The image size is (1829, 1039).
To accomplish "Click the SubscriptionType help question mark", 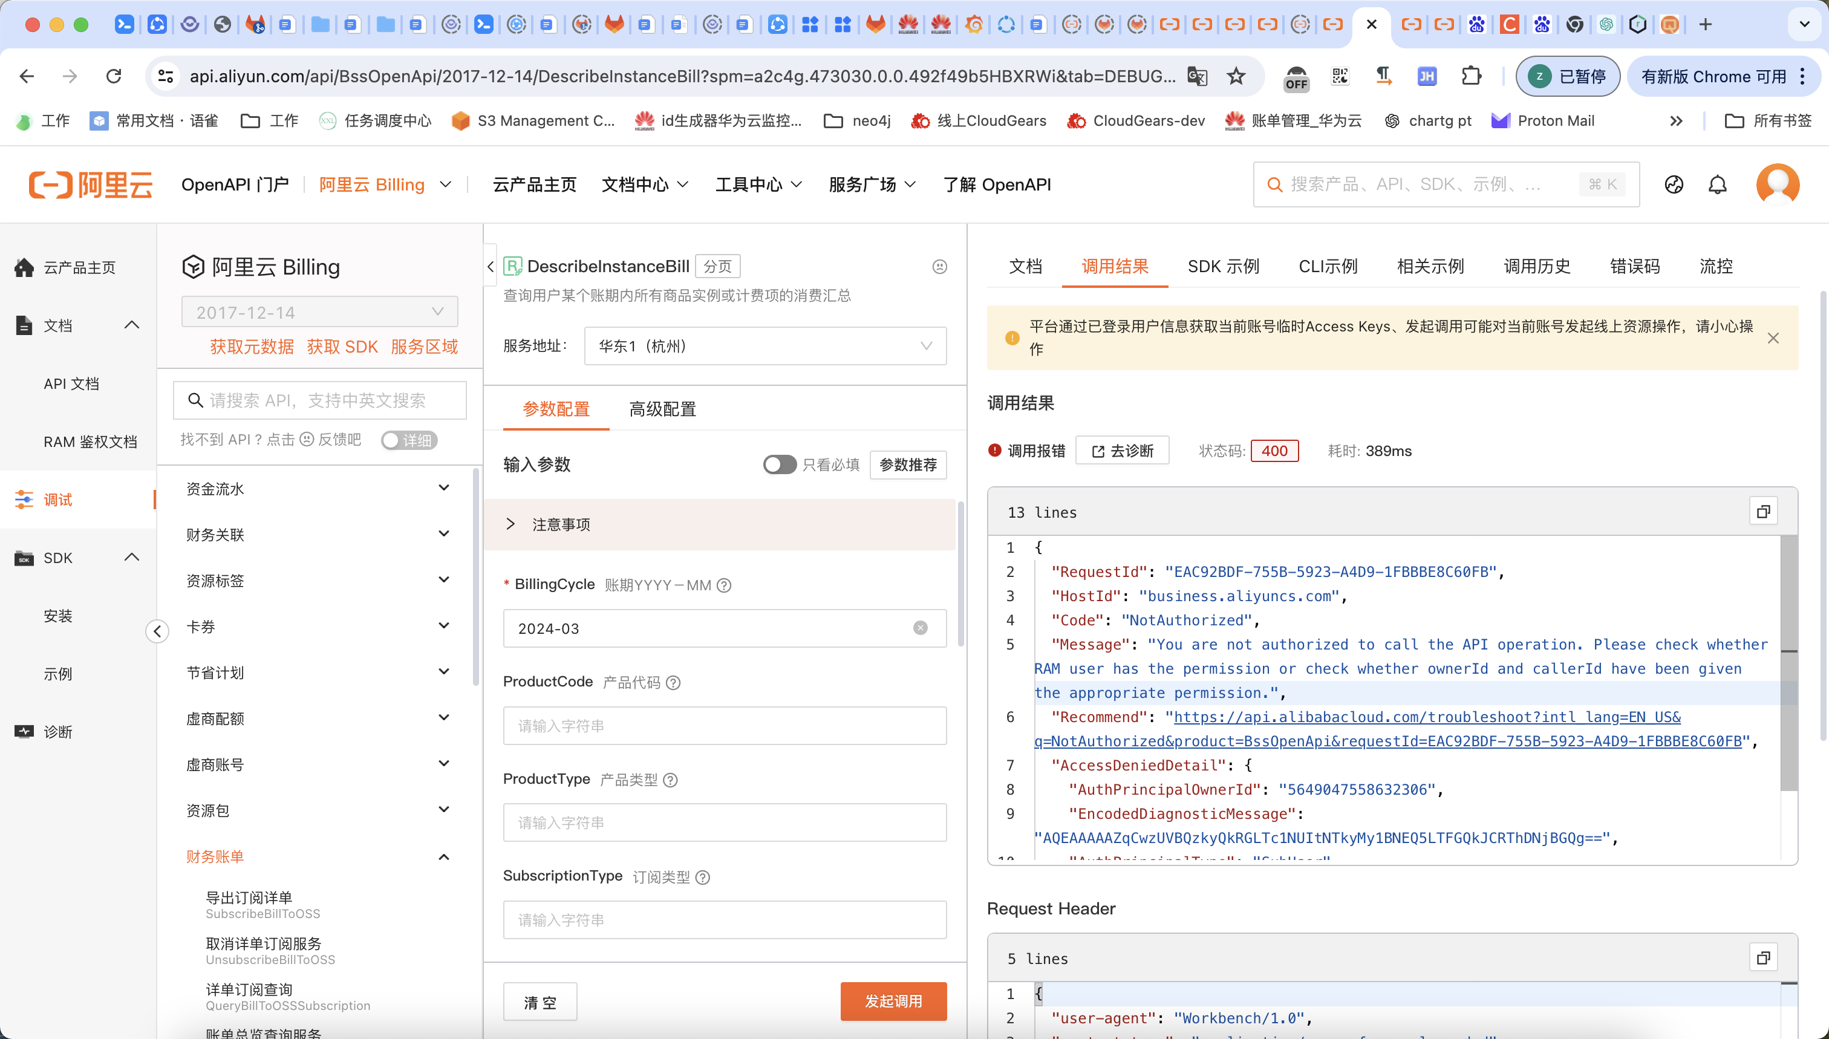I will 702,877.
